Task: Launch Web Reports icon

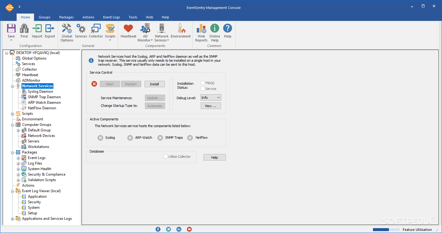Action: click(201, 29)
